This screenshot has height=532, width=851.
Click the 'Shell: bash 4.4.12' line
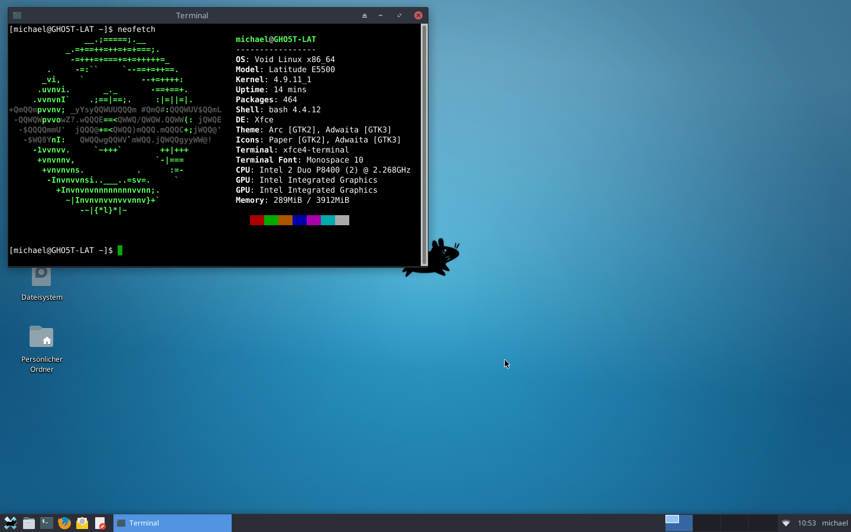click(278, 110)
